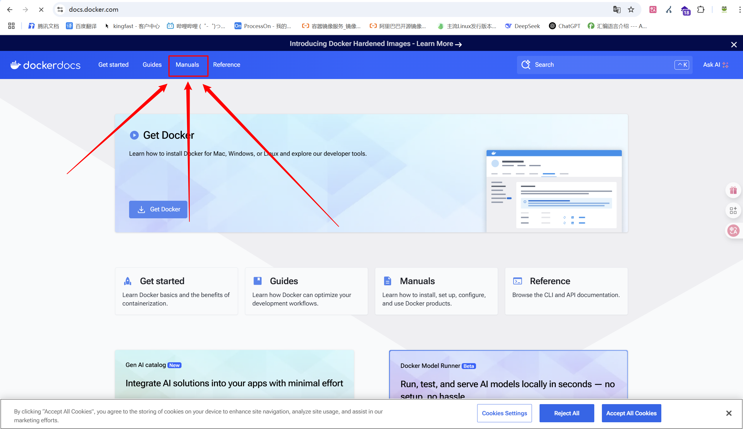Open the Docker Hardened Images Learn More banner
Image resolution: width=743 pixels, height=429 pixels.
[376, 44]
